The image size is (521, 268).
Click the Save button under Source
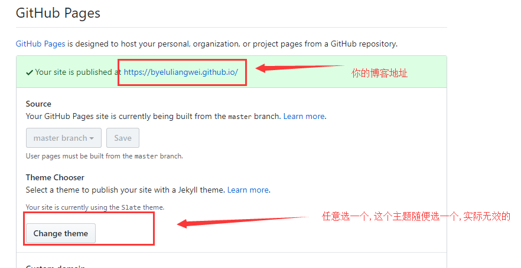123,138
